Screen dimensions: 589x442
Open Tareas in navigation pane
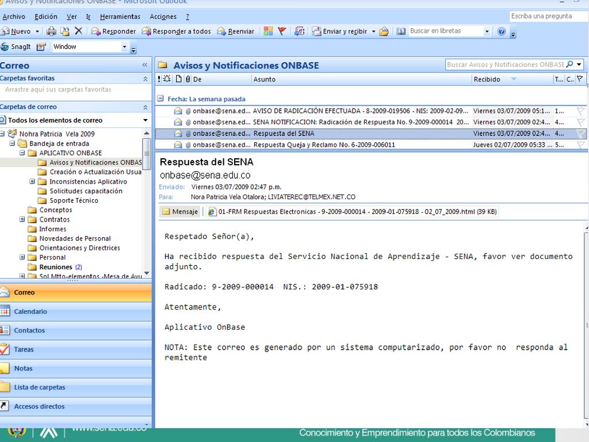point(75,349)
